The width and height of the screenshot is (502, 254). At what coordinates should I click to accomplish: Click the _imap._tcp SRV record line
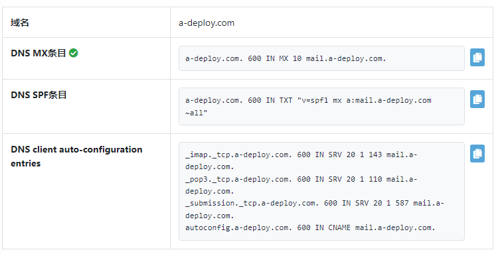(x=301, y=160)
